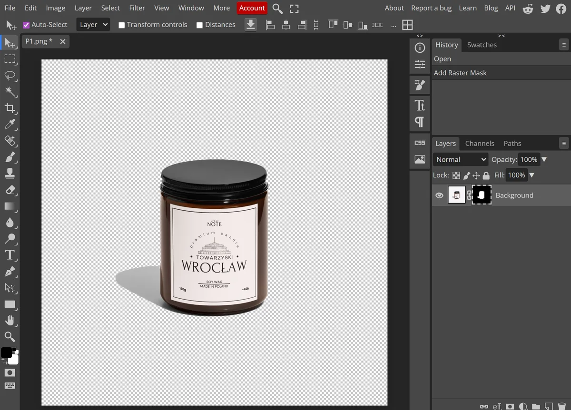This screenshot has width=571, height=410.
Task: Open the Learn link
Action: click(x=468, y=8)
